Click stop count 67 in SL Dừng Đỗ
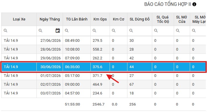207x112 pixels. [x=131, y=84]
